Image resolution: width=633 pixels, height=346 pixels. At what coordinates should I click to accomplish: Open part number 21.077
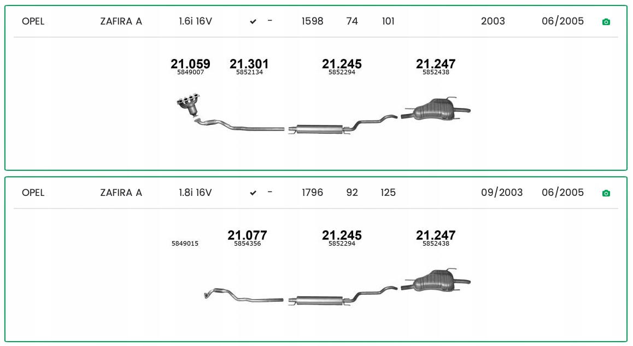click(x=247, y=236)
